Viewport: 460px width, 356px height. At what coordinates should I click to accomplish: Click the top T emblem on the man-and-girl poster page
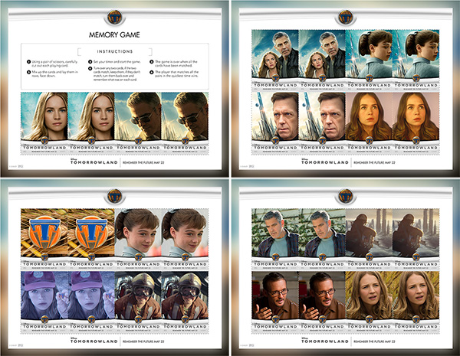[345, 17]
